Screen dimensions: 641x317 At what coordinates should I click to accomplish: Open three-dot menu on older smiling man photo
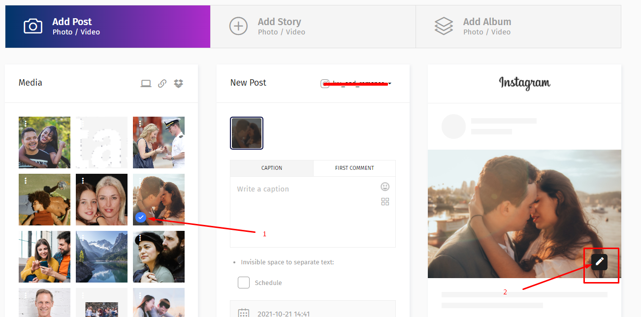[x=26, y=295]
